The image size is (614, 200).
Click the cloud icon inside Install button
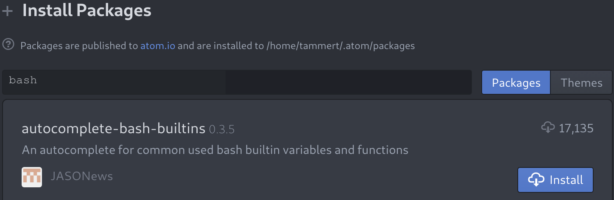536,180
